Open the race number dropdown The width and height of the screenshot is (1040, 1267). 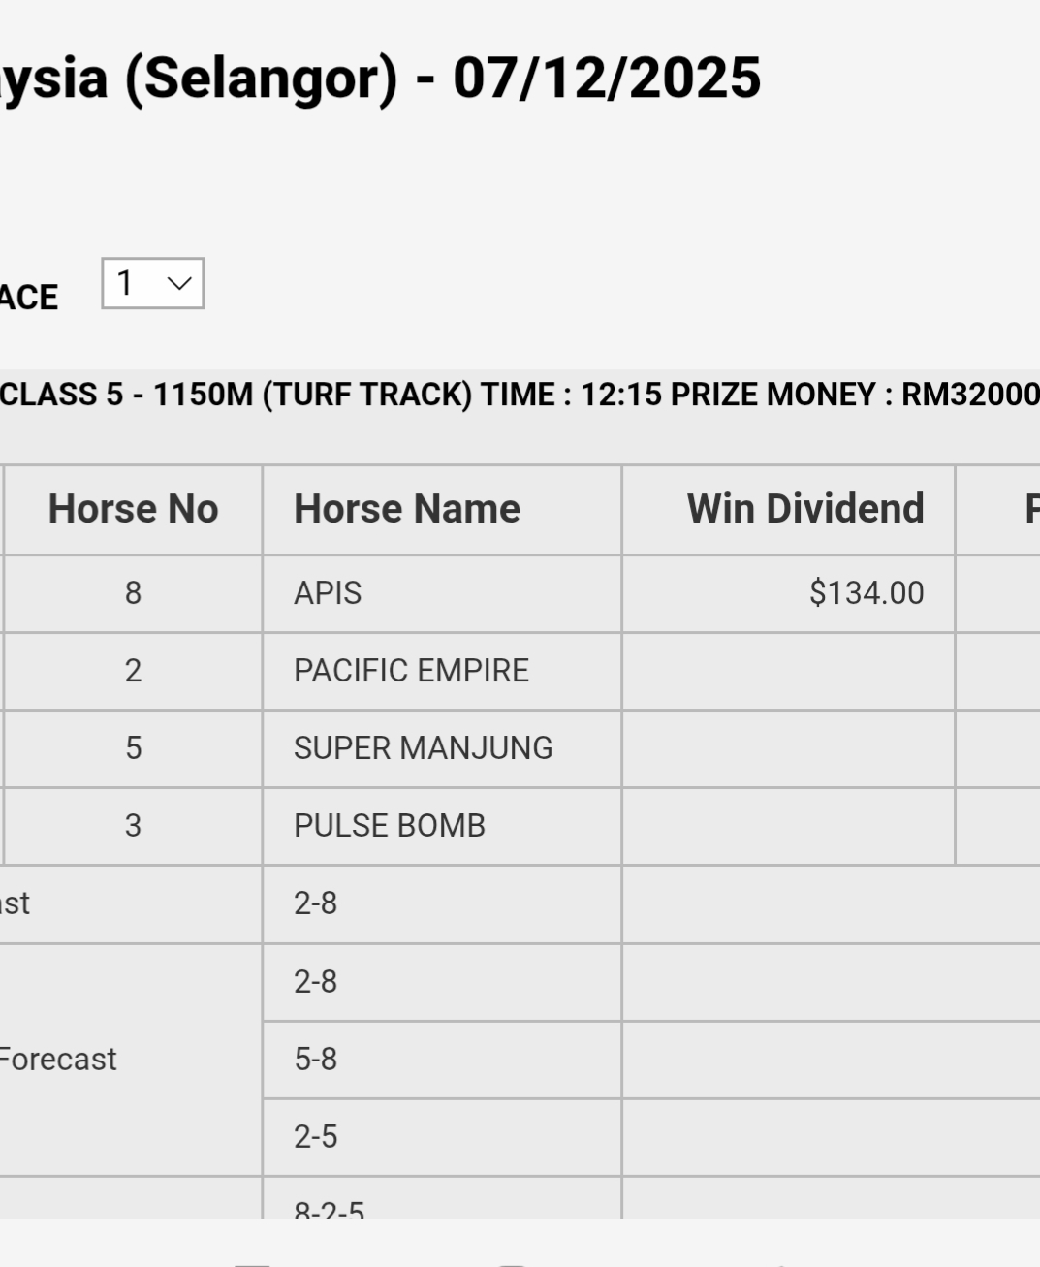[152, 283]
